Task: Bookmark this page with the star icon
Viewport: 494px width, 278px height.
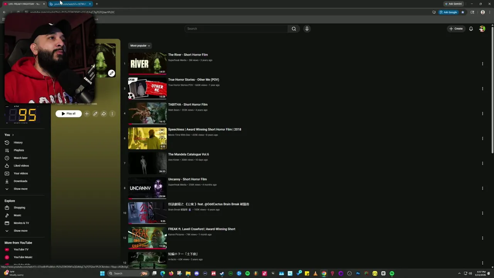Action: pyautogui.click(x=463, y=12)
